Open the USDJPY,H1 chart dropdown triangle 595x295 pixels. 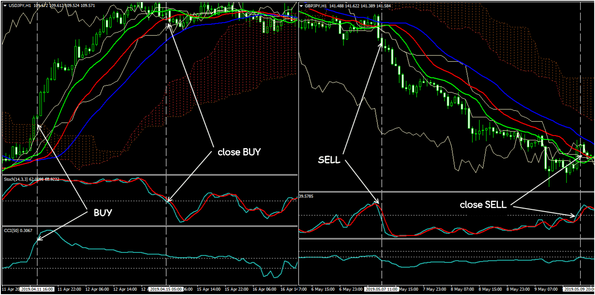(x=4, y=6)
